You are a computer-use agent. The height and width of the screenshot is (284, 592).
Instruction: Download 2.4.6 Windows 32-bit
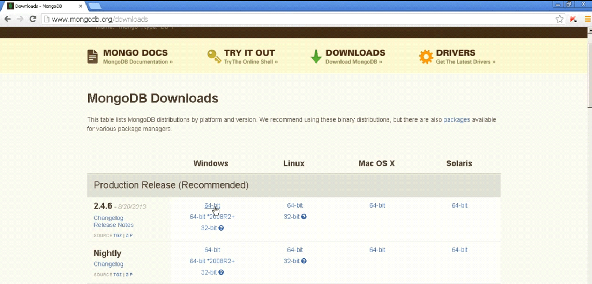[209, 228]
